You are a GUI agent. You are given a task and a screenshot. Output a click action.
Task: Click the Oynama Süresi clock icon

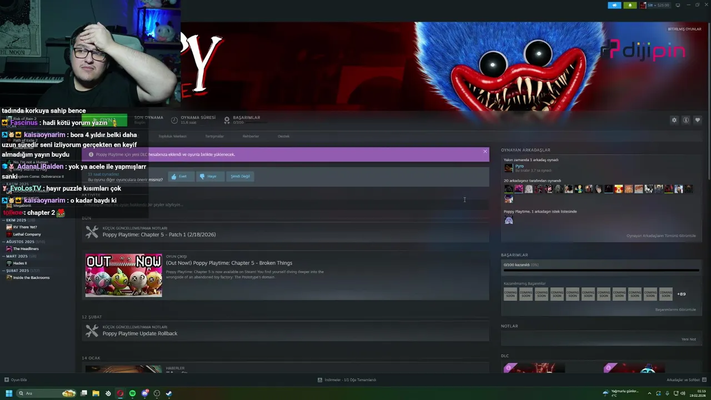(174, 120)
